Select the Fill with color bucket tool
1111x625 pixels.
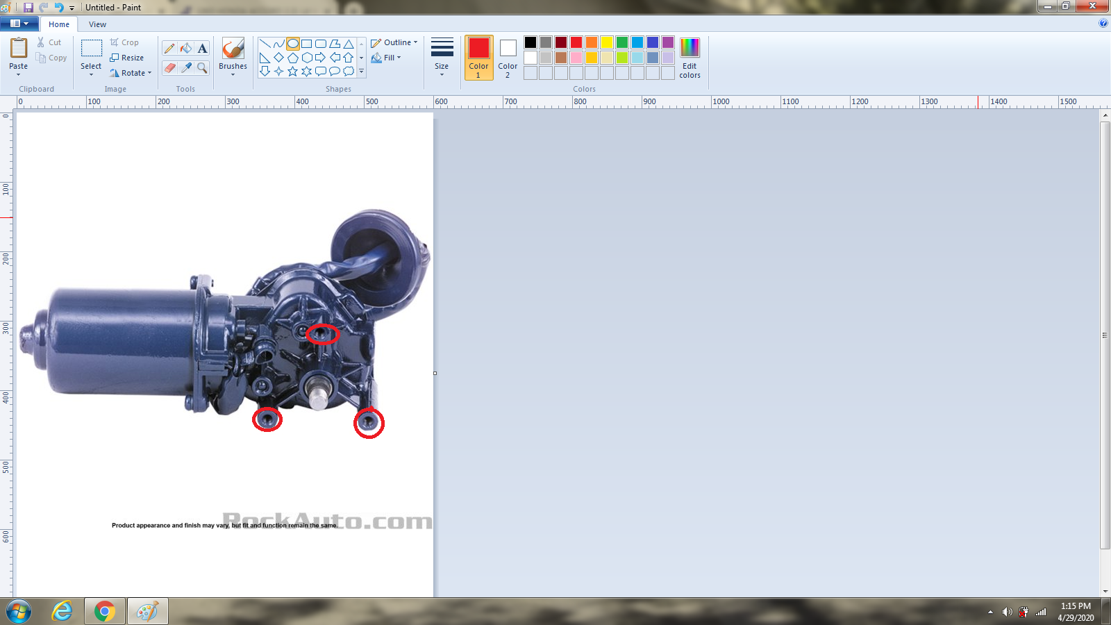(186, 48)
